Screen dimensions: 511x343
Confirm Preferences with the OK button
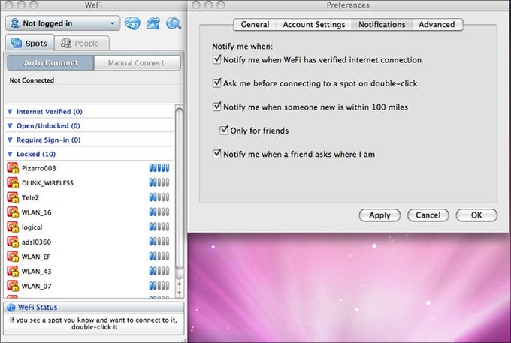476,215
